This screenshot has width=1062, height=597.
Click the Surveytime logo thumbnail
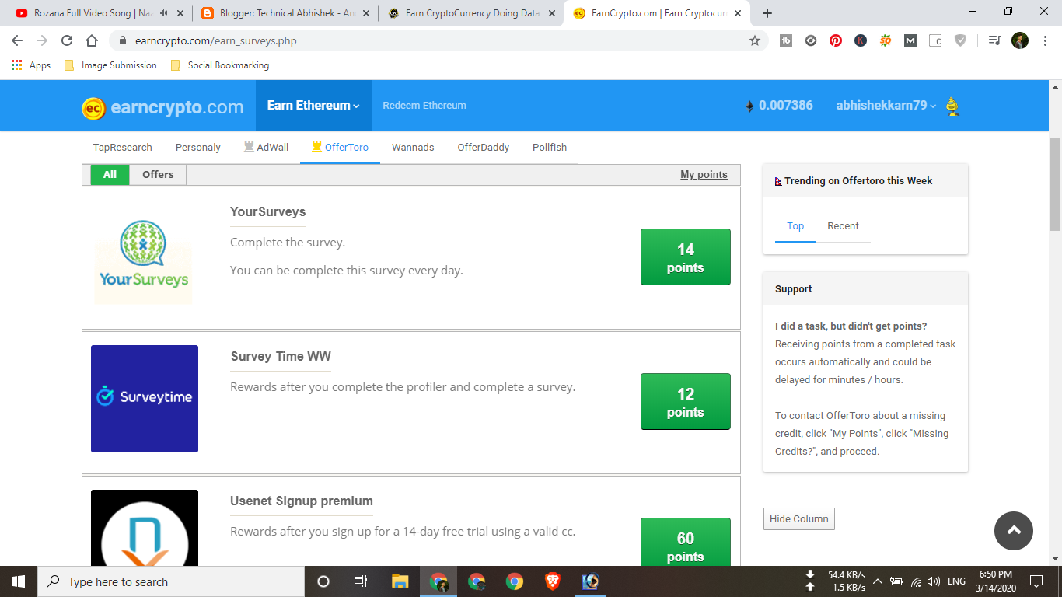click(x=145, y=399)
